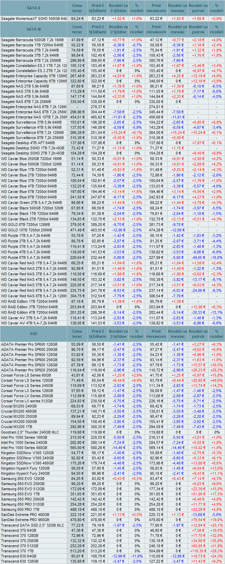Click -30,33 € half-year difference for WD RAID Edition 4TB
The width and height of the screenshot is (225, 564).
click(x=198, y=312)
